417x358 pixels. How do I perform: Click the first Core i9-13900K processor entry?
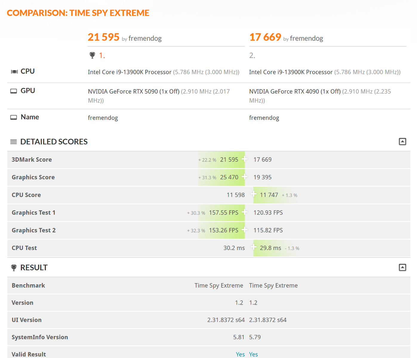click(130, 72)
